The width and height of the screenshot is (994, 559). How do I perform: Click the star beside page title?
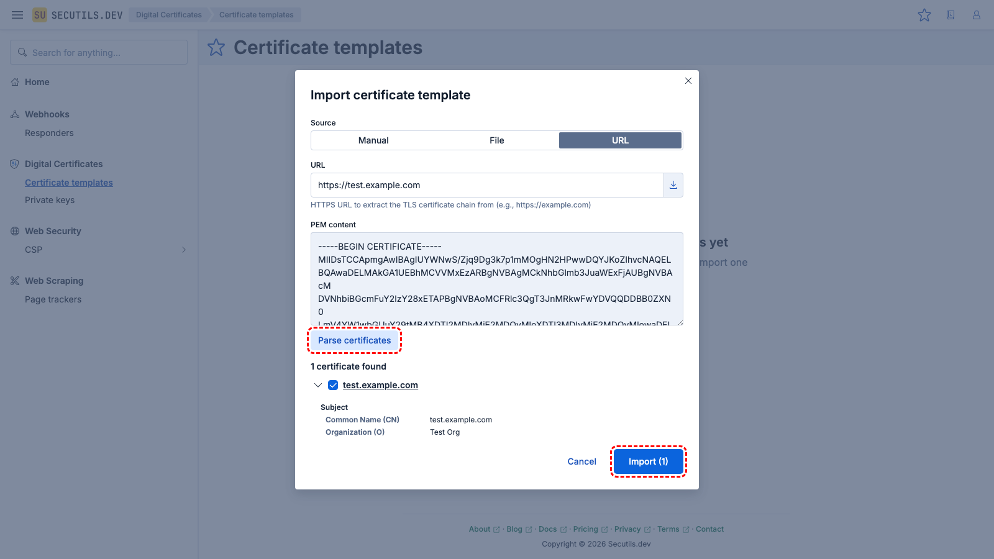(216, 47)
